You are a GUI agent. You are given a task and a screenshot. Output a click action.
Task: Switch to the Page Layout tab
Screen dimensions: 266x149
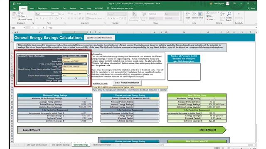(x=42, y=8)
